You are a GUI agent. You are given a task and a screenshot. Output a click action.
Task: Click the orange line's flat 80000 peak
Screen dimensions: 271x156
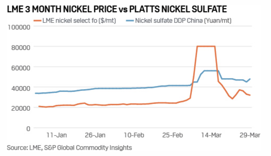click(x=206, y=46)
